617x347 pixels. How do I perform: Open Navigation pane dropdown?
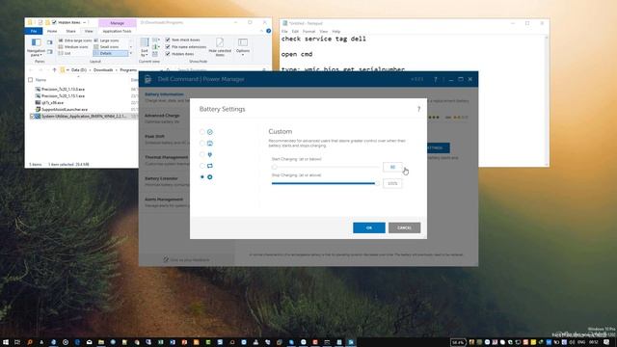coord(36,47)
